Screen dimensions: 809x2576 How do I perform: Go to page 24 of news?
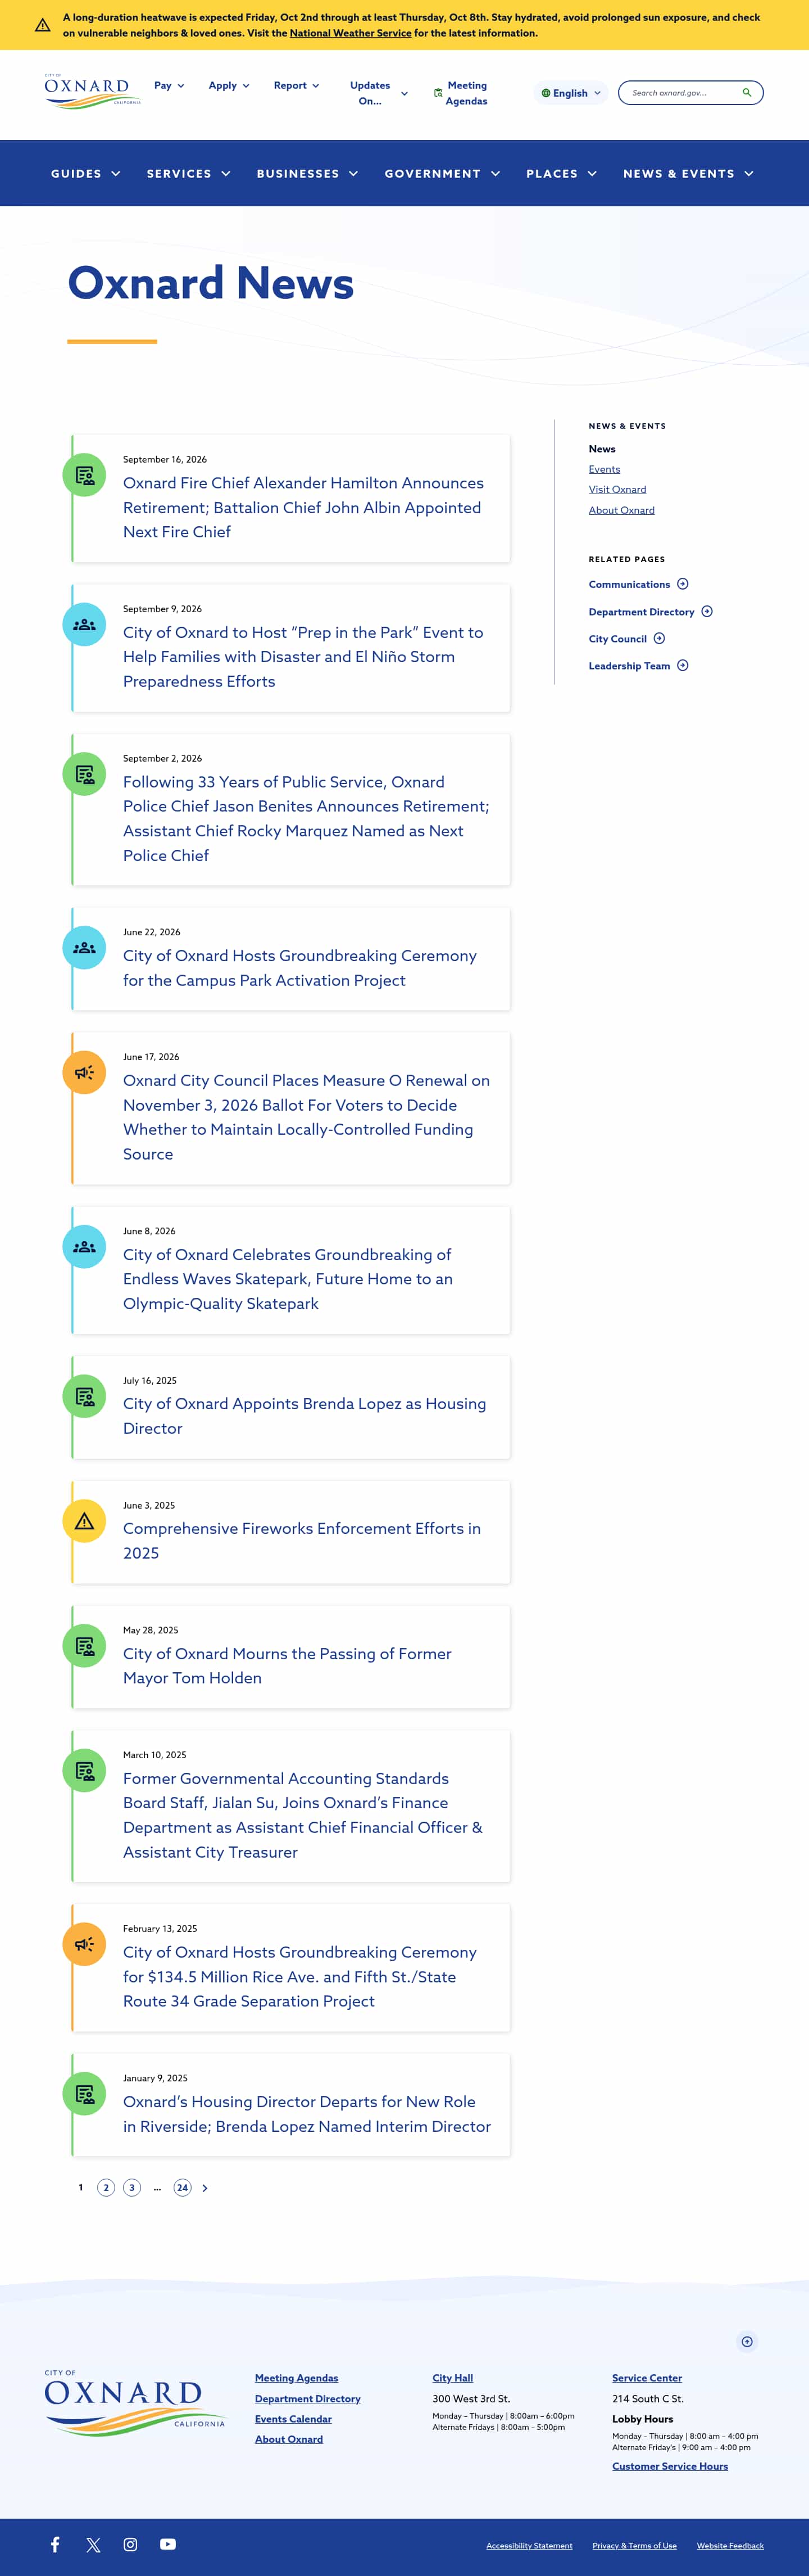182,2187
